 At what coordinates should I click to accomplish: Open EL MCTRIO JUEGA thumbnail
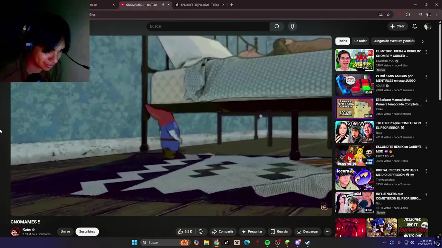pos(355,60)
